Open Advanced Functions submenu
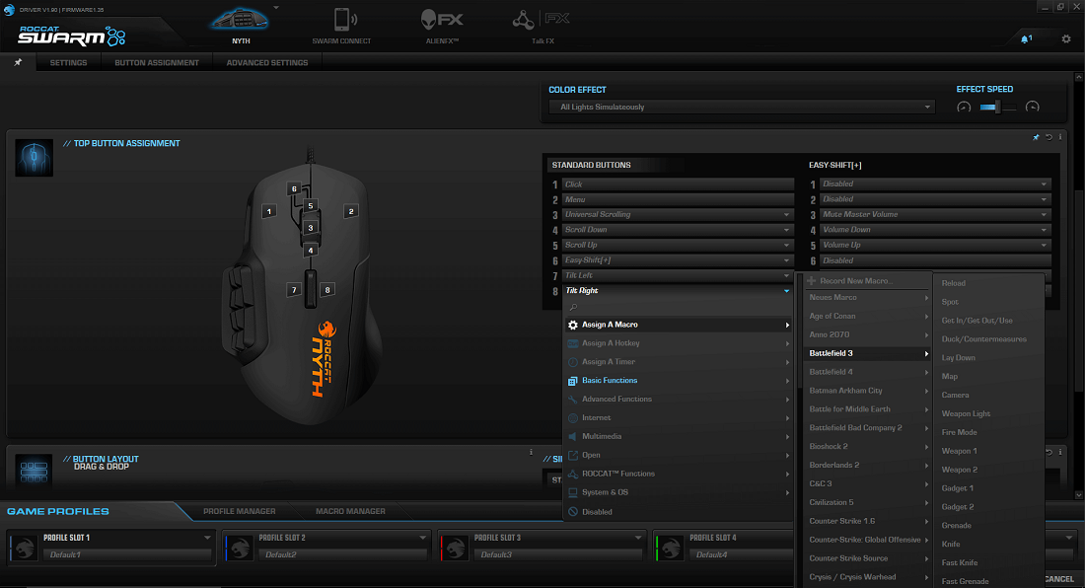Image resolution: width=1085 pixels, height=588 pixels. point(679,400)
